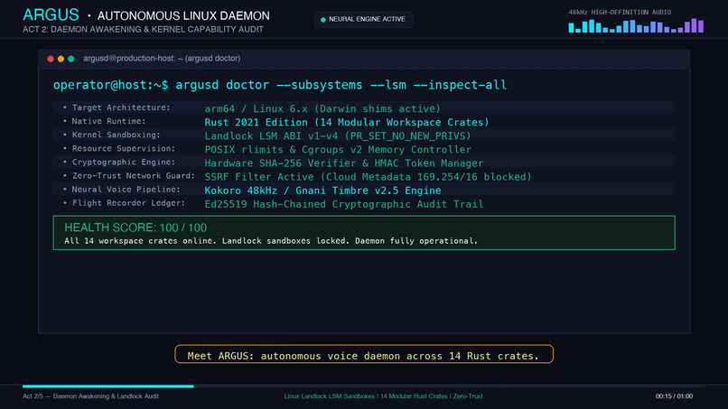Select the Target Architecture label
Viewport: 728px width, 409px height.
click(121, 107)
